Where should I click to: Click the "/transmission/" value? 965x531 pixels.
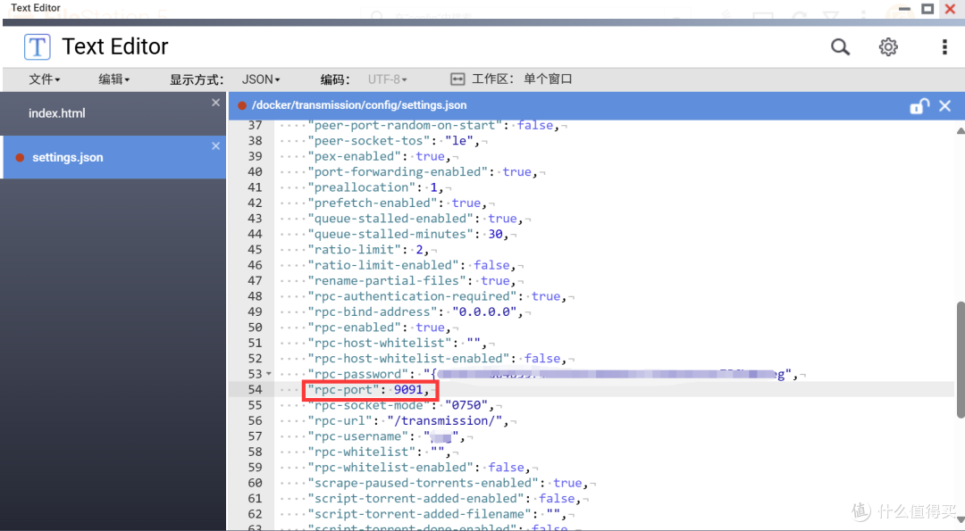pyautogui.click(x=444, y=421)
